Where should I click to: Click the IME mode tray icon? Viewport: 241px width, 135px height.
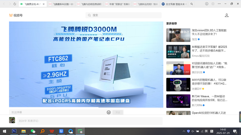pos(212,131)
